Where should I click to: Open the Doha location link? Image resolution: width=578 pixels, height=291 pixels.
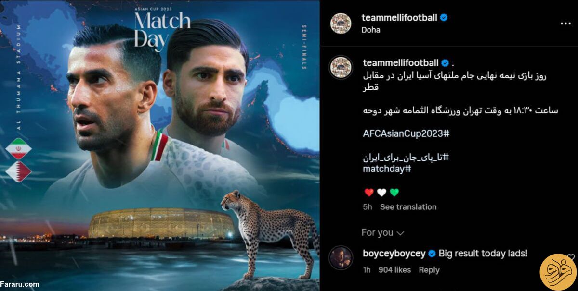pos(371,30)
